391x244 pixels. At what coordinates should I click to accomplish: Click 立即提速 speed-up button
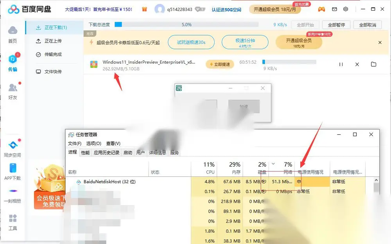pyautogui.click(x=220, y=64)
